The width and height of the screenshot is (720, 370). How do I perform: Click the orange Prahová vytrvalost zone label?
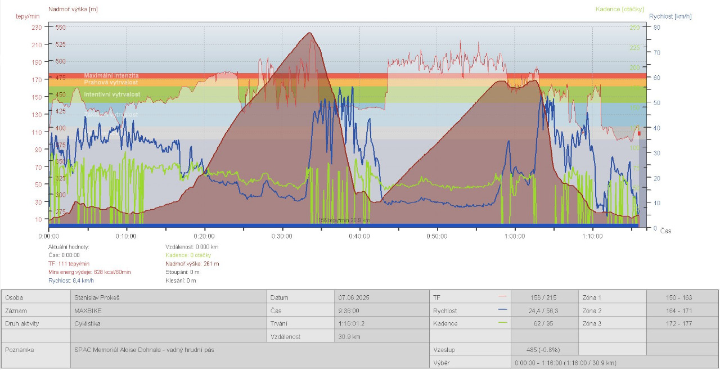coord(111,83)
